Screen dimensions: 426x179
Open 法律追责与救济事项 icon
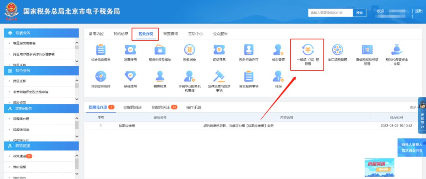pos(219,76)
